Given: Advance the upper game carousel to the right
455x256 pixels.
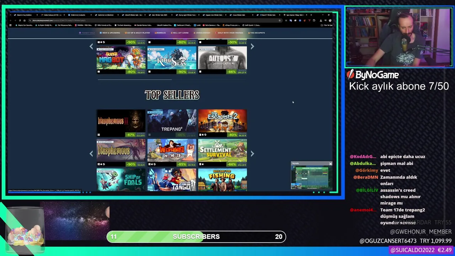Looking at the screenshot, I should click(252, 46).
